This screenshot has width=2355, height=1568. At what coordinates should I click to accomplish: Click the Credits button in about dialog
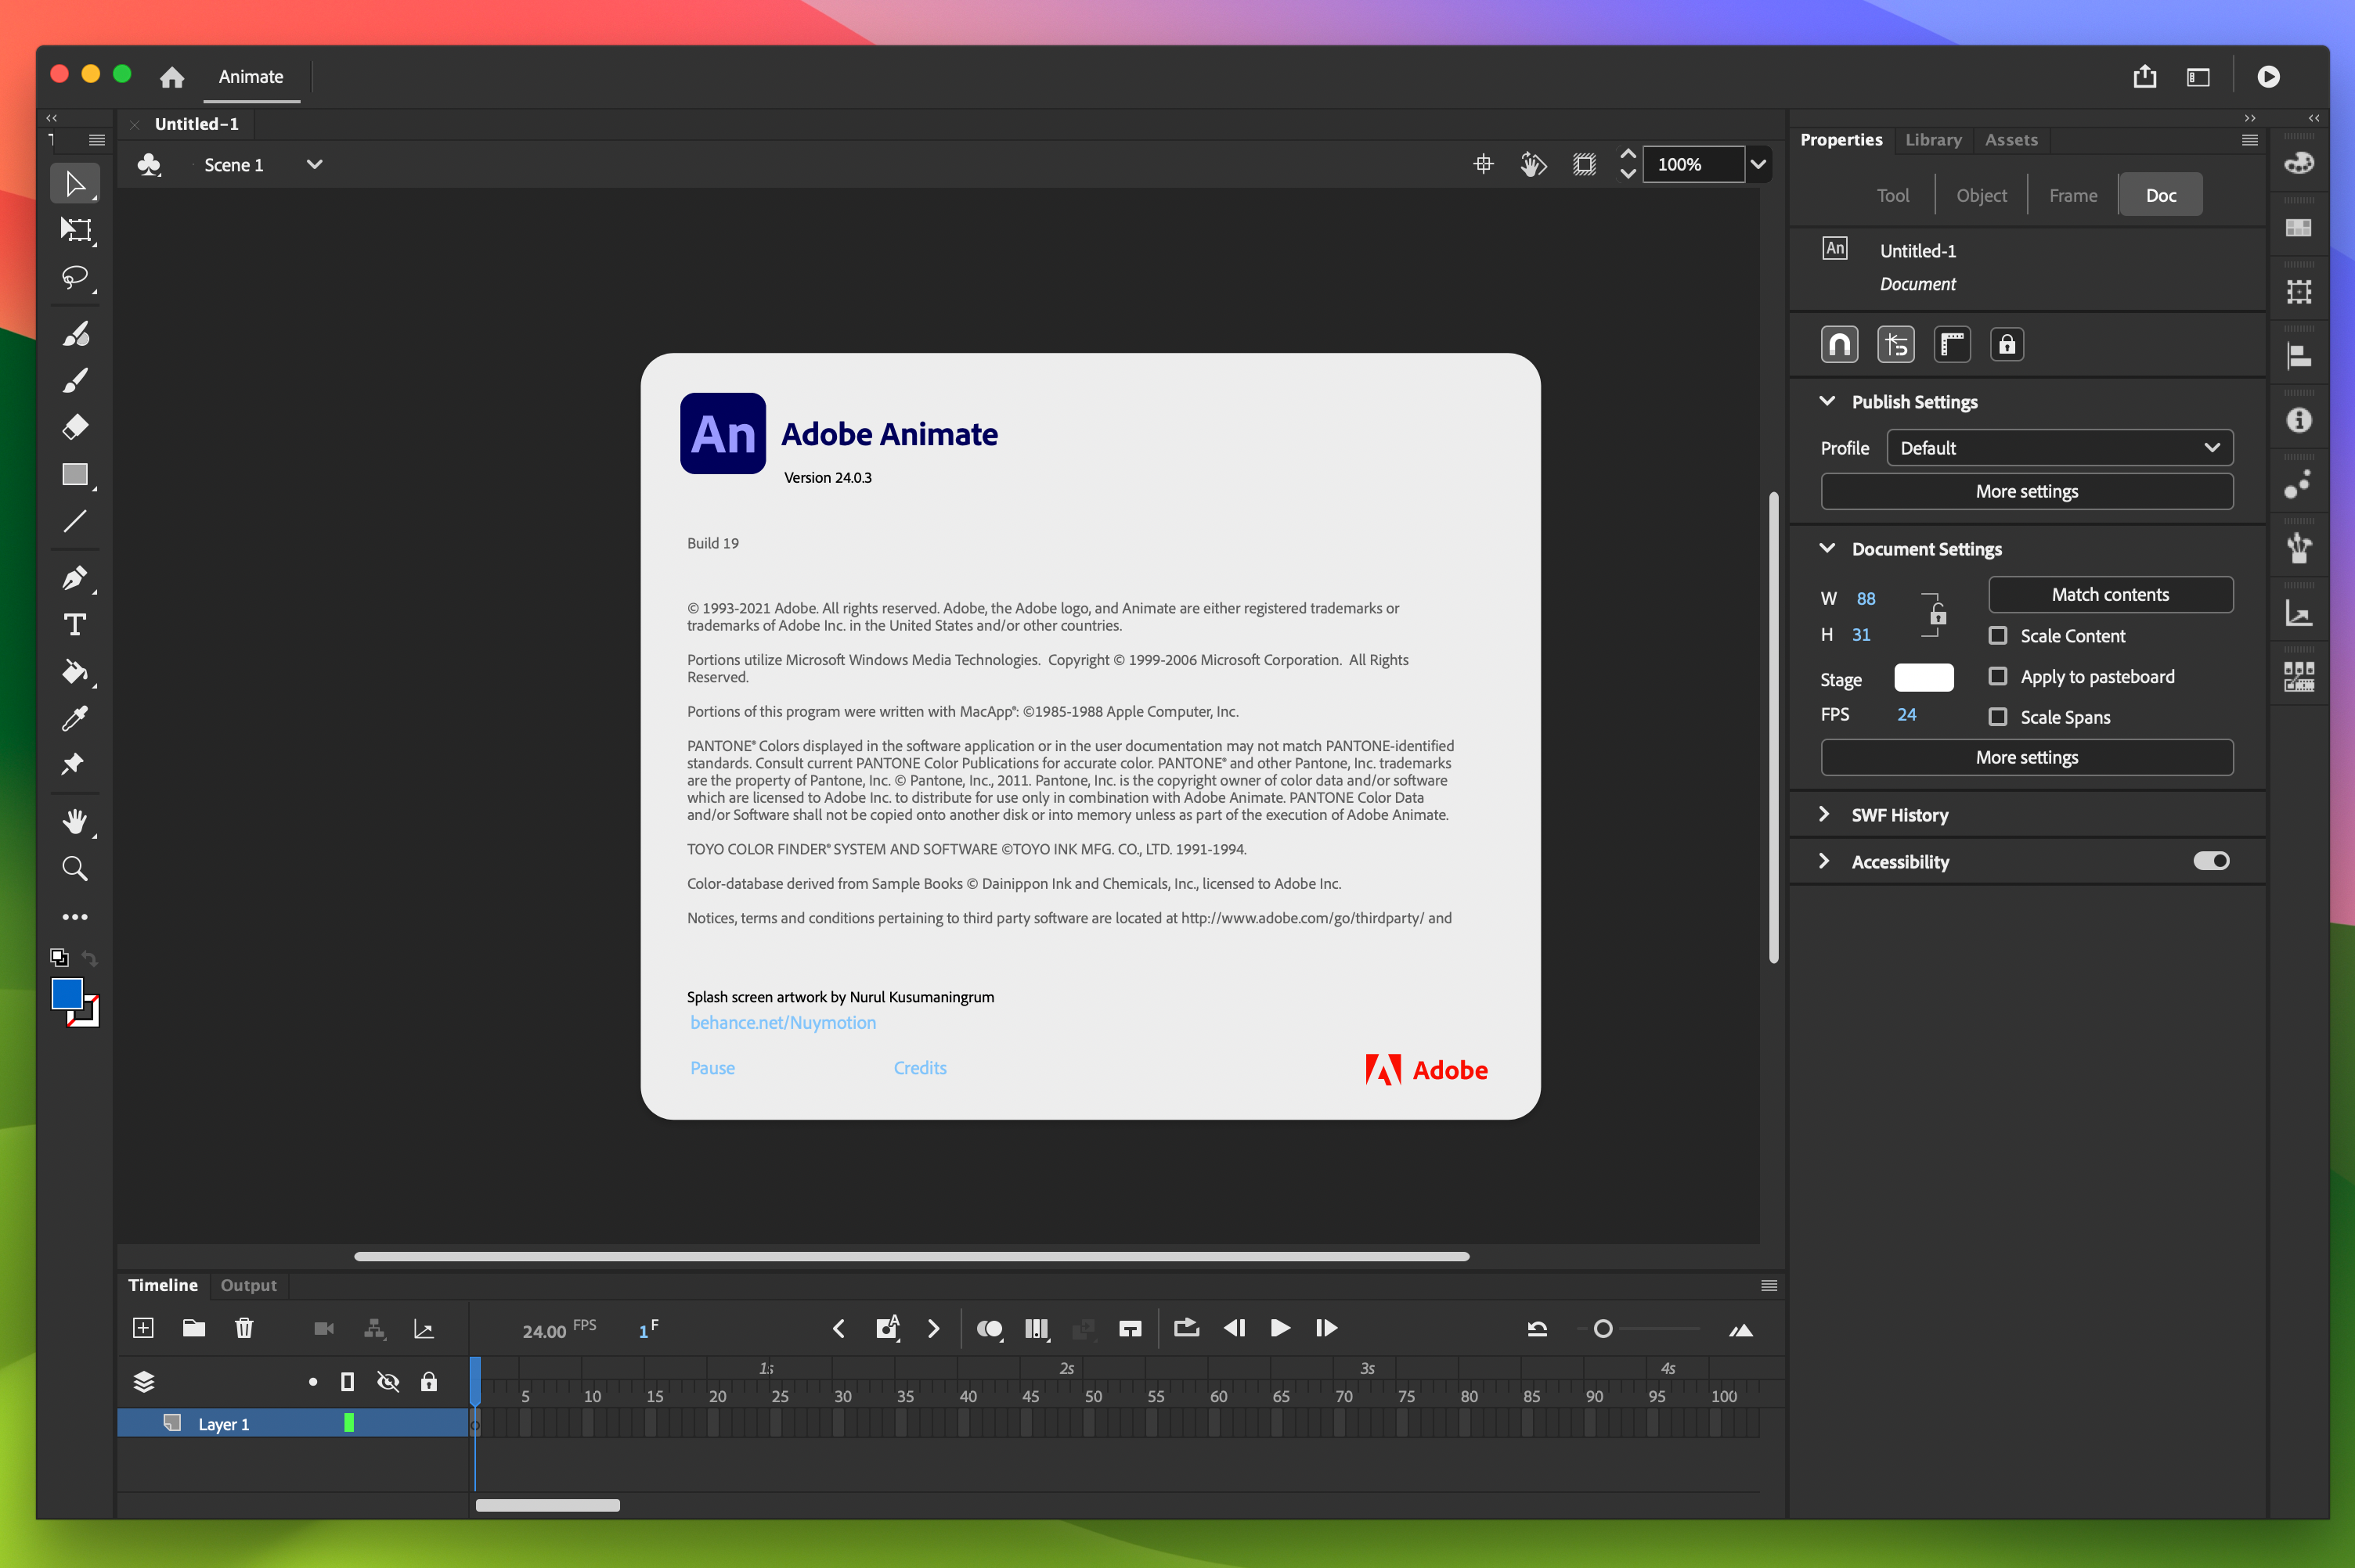click(919, 1067)
